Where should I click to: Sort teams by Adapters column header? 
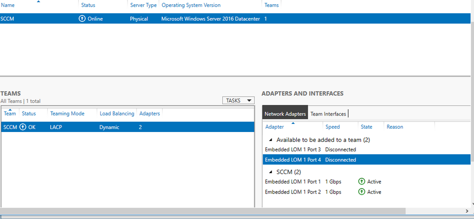click(149, 114)
